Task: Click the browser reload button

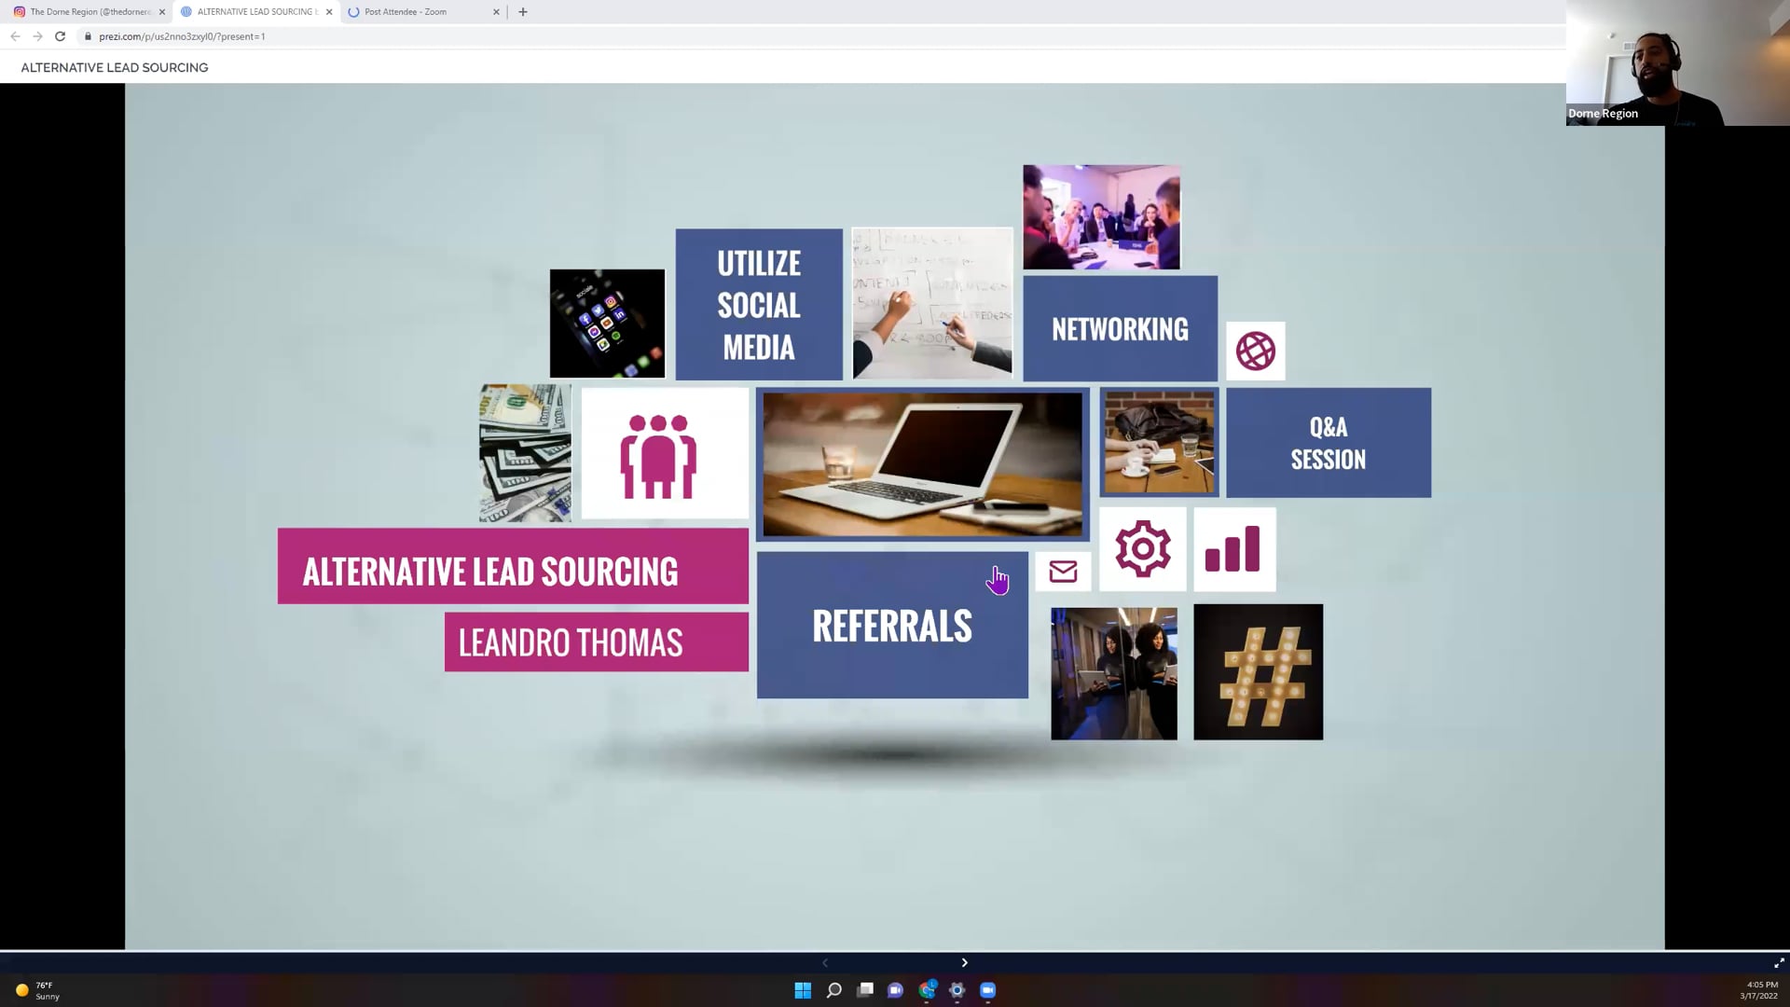Action: pyautogui.click(x=59, y=36)
